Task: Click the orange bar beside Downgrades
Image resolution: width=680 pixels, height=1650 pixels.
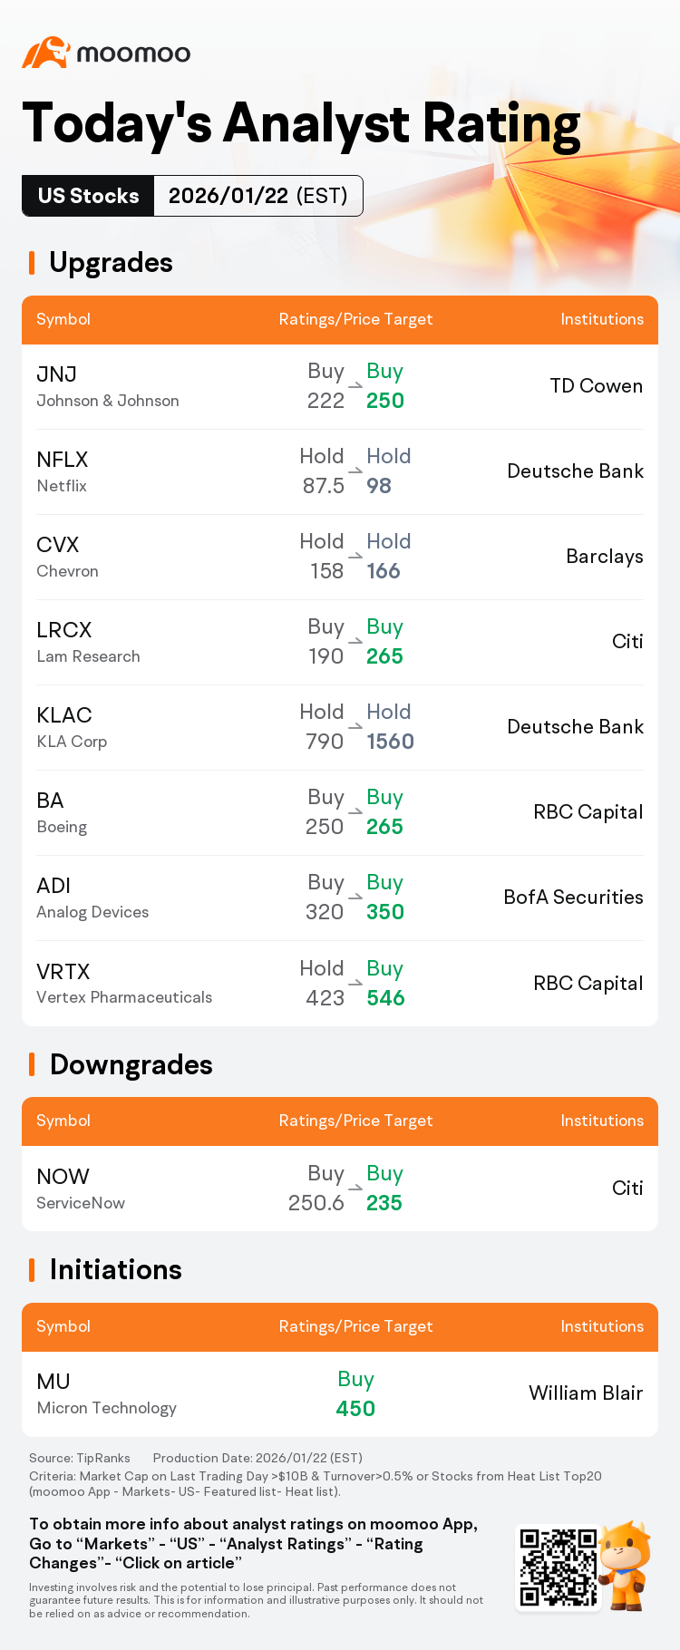Action: (32, 1064)
